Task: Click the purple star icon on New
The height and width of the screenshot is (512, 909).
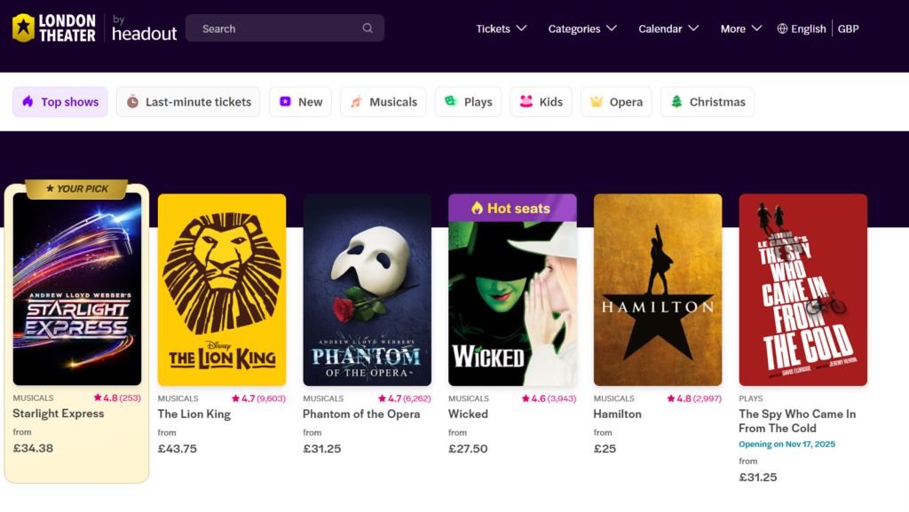Action: click(285, 102)
